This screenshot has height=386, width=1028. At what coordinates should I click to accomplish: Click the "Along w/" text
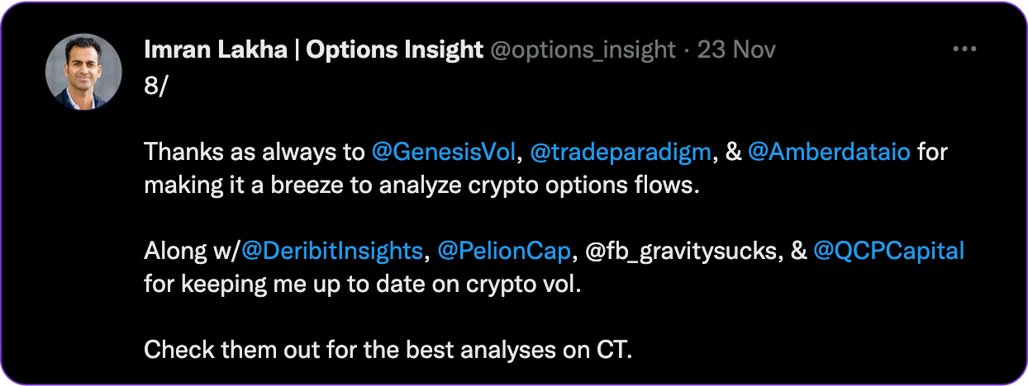tap(192, 252)
